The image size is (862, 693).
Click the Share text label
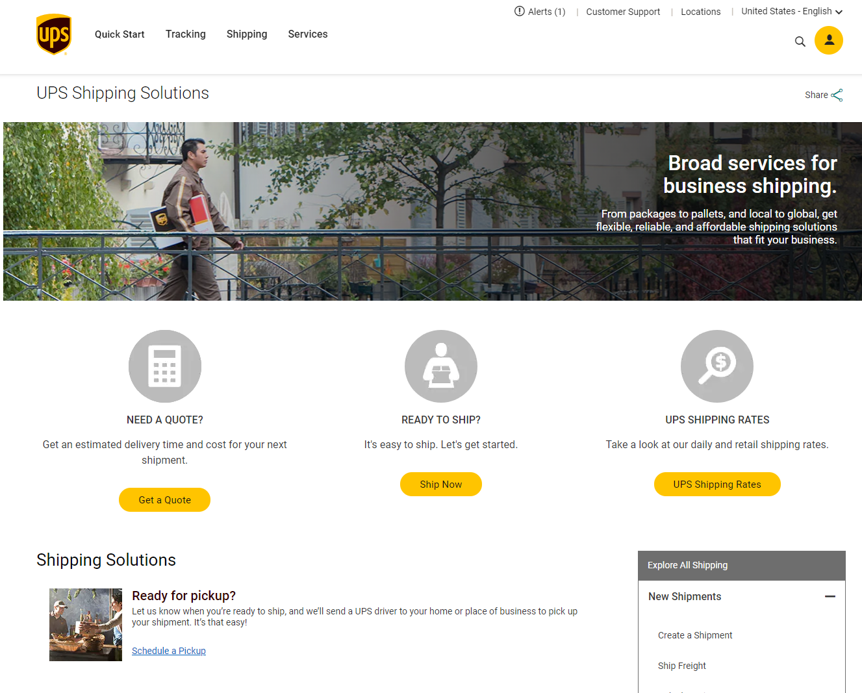pyautogui.click(x=816, y=95)
